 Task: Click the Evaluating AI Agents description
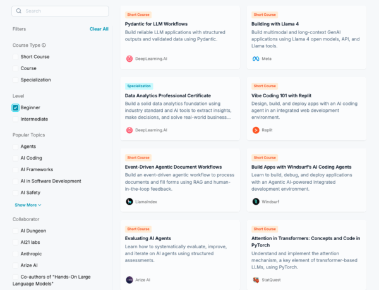coord(176,253)
